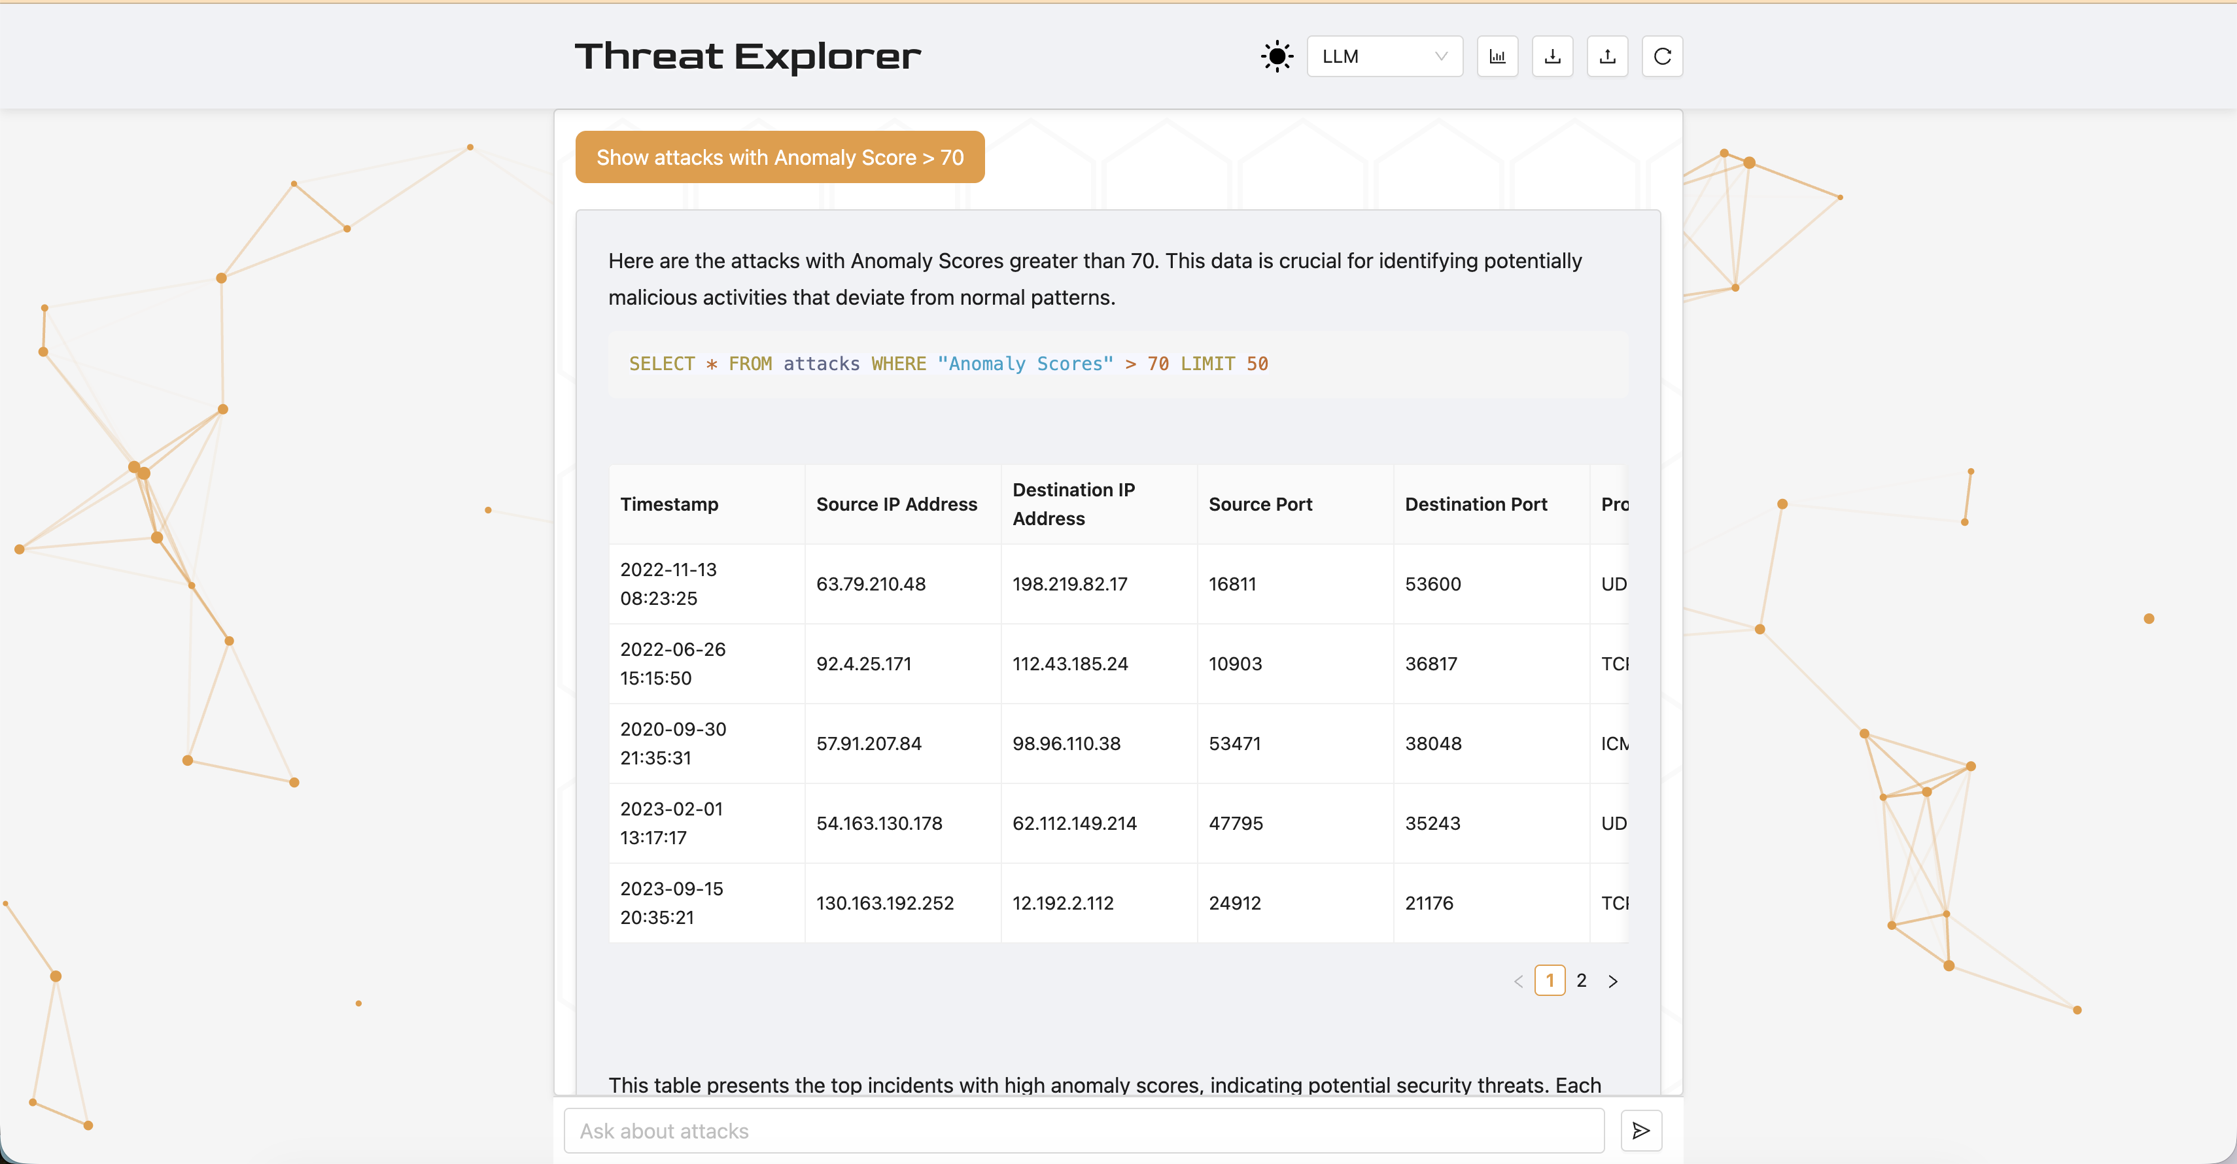Toggle dark mode with the sun icon
The height and width of the screenshot is (1164, 2237).
pyautogui.click(x=1275, y=56)
